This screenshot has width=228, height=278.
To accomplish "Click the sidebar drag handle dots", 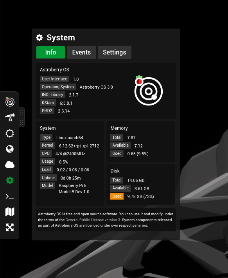I will point(22,117).
